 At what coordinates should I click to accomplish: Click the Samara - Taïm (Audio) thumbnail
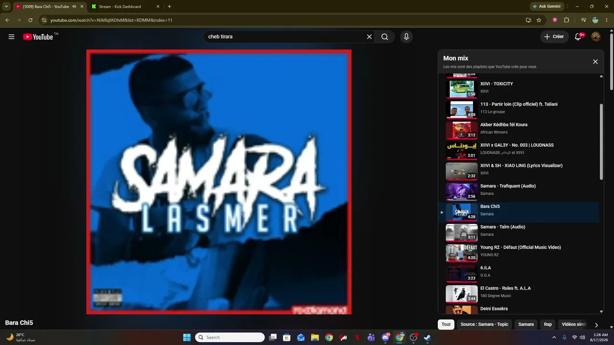[x=461, y=232]
